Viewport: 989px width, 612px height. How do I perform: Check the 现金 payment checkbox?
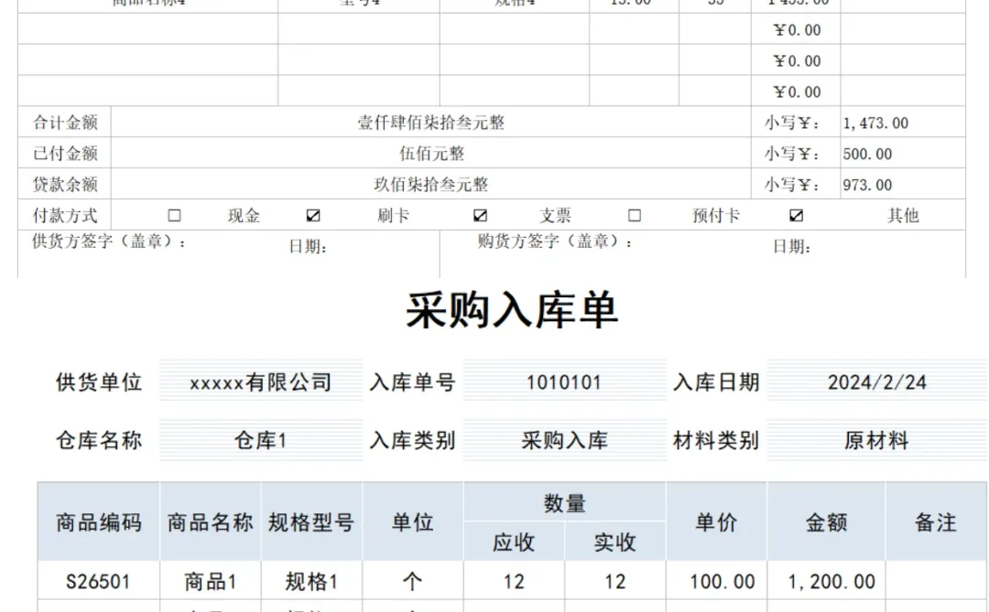coord(174,215)
